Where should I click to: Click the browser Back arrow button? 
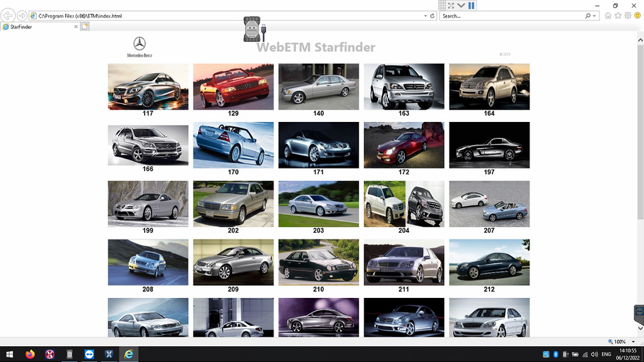[x=8, y=16]
